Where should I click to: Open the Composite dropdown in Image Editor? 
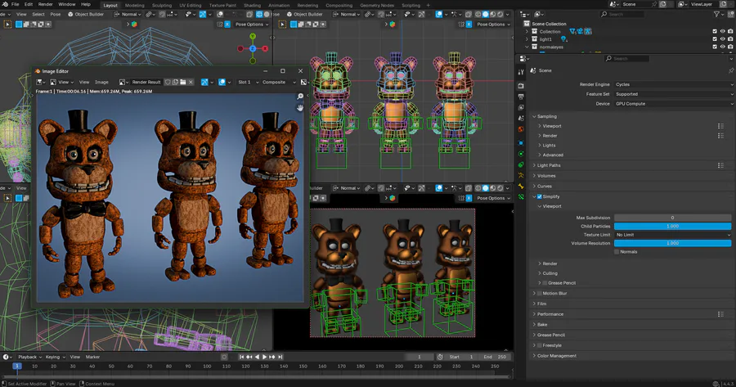279,82
